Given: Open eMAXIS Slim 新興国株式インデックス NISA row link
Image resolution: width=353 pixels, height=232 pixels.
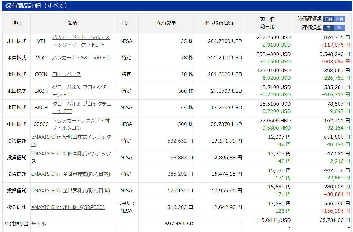Looking at the screenshot, I should coord(71,157).
